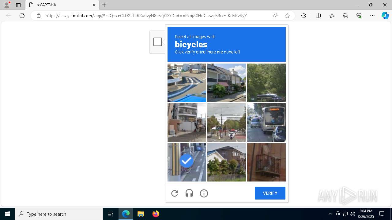This screenshot has height=220, width=392.
Task: Select the house with hedge tile
Action: click(x=227, y=162)
